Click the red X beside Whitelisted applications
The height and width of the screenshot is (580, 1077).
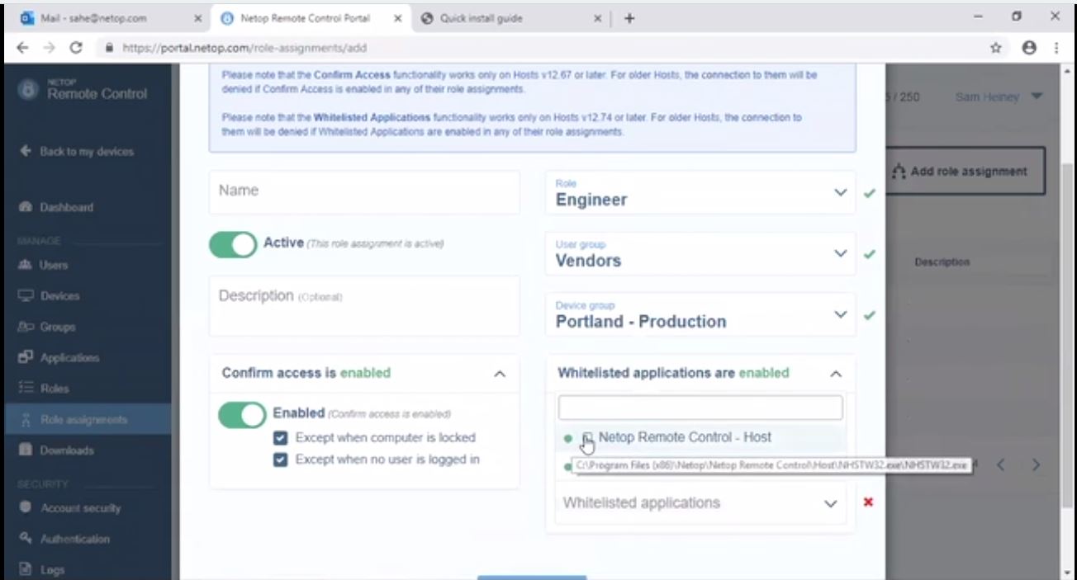[868, 502]
